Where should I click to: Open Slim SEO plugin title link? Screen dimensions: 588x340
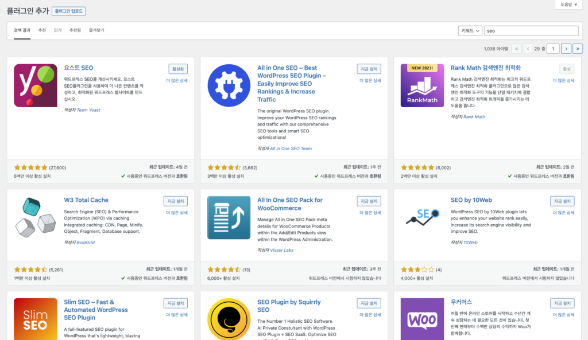pos(96,310)
